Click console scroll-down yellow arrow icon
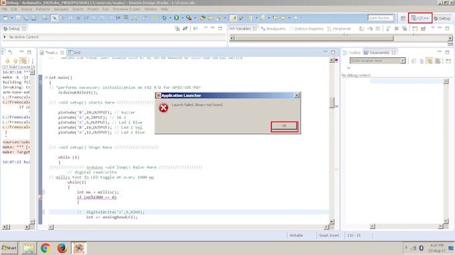Viewport: 455px width, 255px height. [7, 61]
